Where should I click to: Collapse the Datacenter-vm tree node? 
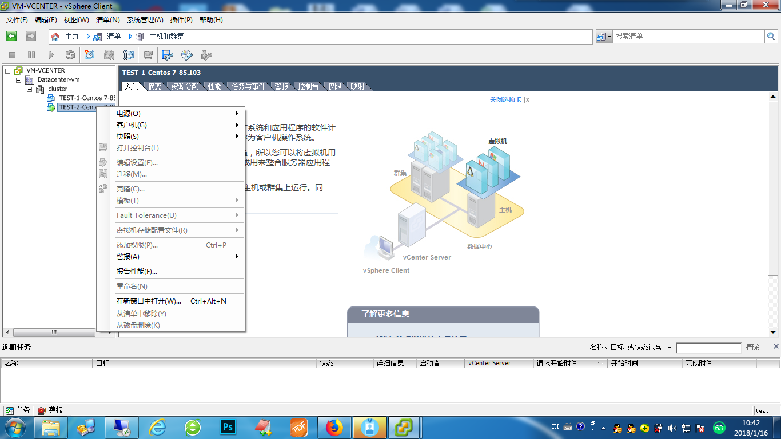[x=19, y=80]
